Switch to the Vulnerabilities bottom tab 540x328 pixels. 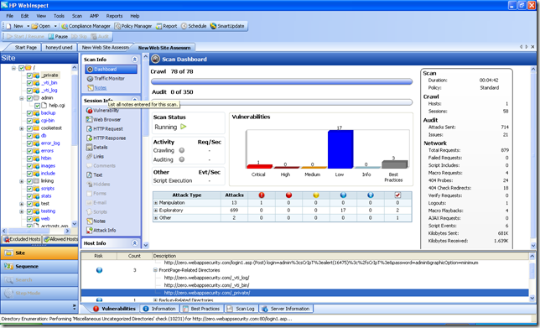115,309
